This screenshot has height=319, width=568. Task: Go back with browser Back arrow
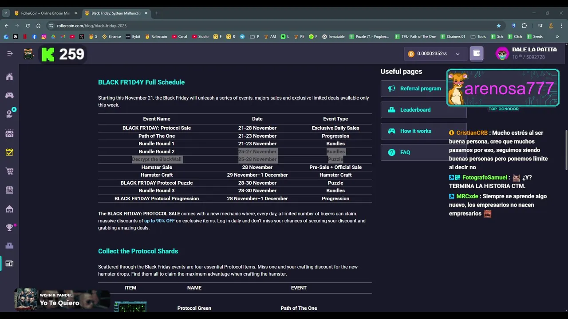point(6,26)
